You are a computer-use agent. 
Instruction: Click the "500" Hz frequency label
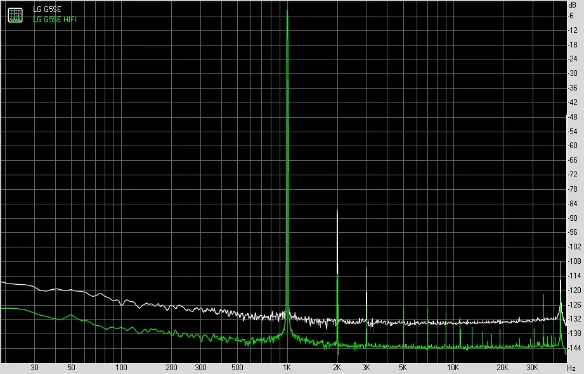[237, 368]
